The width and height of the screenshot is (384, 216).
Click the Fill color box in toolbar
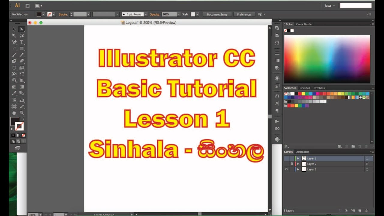coord(15,121)
